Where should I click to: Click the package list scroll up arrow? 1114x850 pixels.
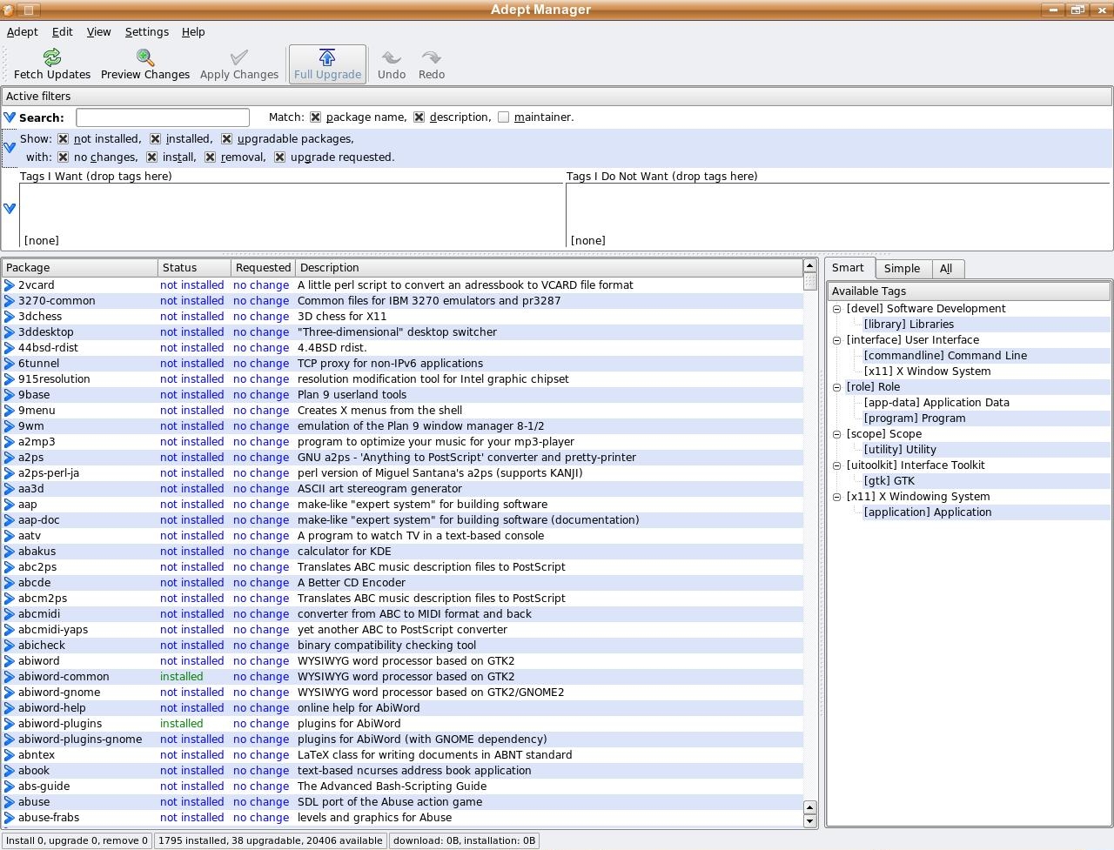(x=809, y=266)
